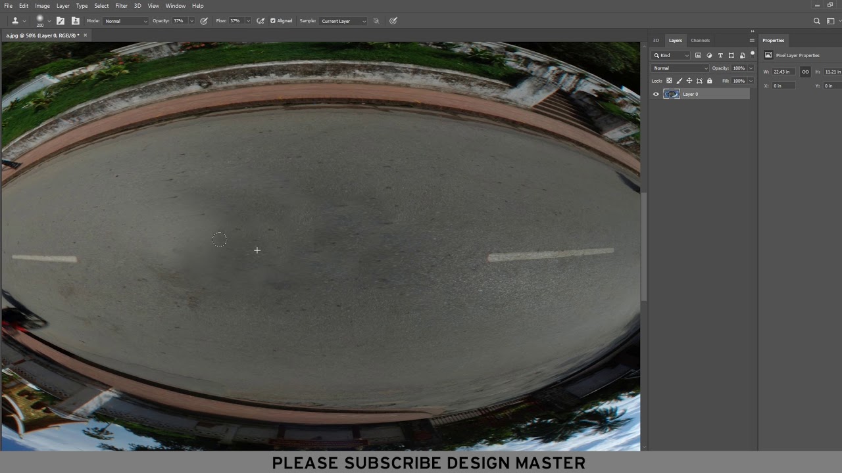
Task: Toggle the Brush Settings panel icon
Action: (x=61, y=21)
